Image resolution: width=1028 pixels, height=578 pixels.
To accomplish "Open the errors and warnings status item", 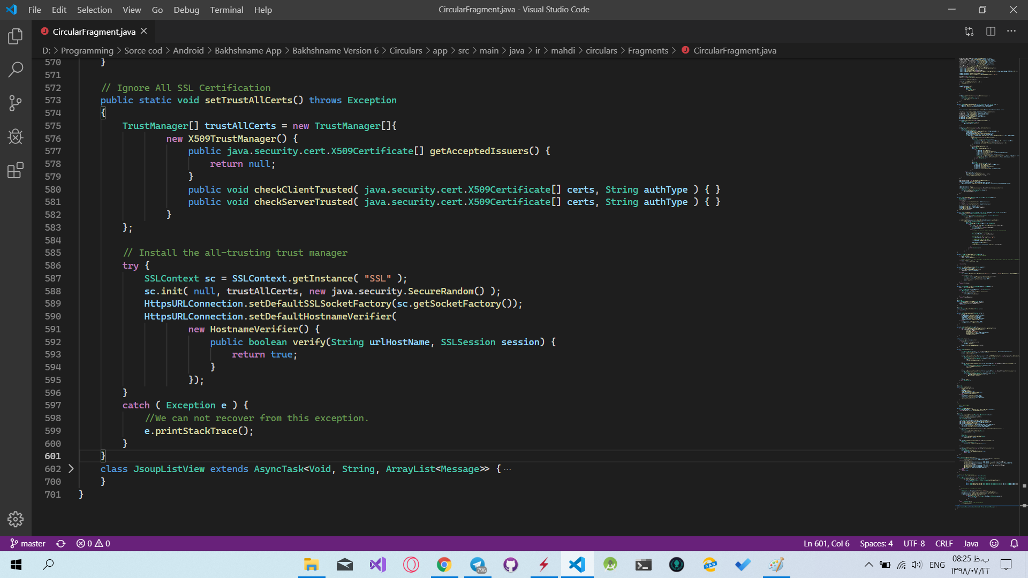I will [x=93, y=543].
